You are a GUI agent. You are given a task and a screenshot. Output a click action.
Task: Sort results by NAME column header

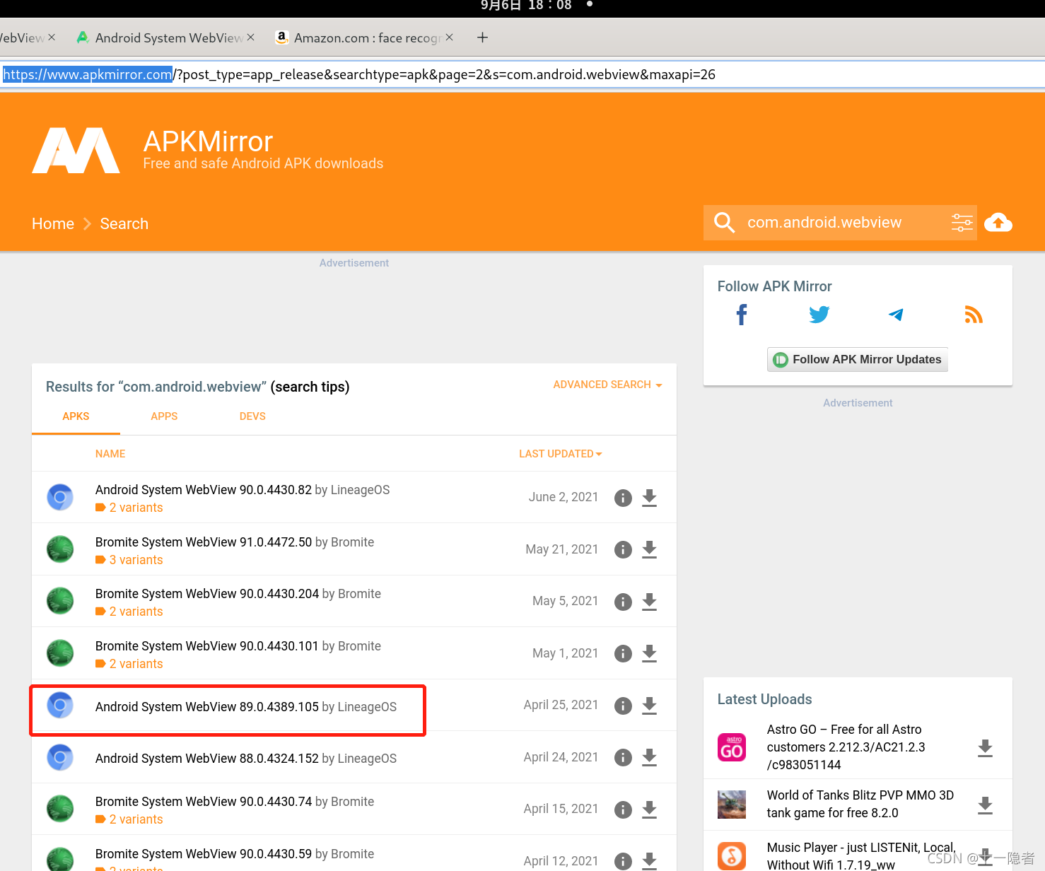point(110,454)
